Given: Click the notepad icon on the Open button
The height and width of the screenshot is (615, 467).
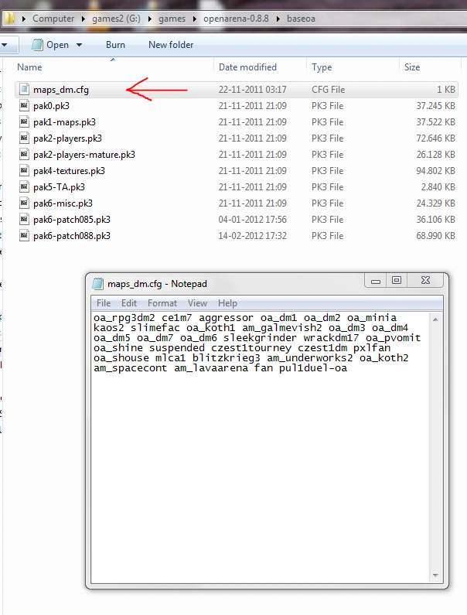Looking at the screenshot, I should click(37, 45).
